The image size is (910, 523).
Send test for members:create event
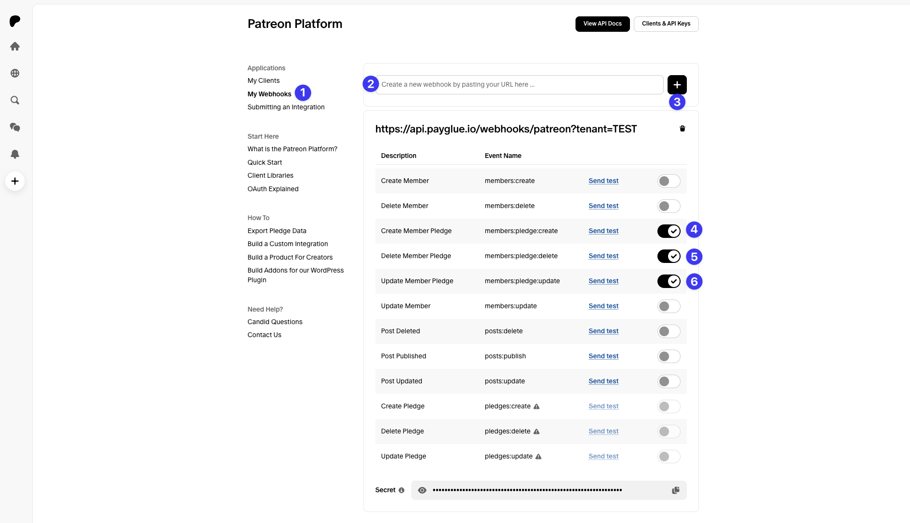click(x=603, y=181)
